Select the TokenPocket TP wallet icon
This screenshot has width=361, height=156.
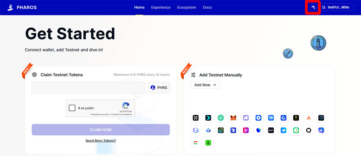click(x=271, y=118)
